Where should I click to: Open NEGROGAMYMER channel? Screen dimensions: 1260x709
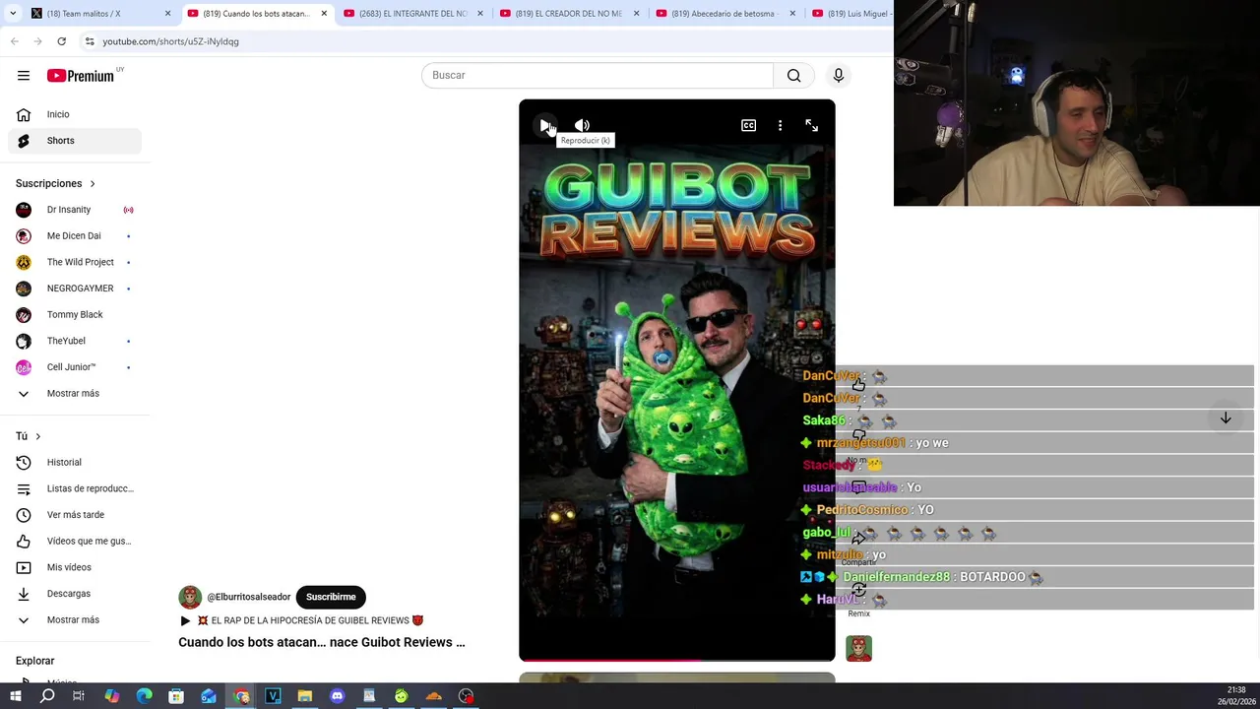[75, 289]
